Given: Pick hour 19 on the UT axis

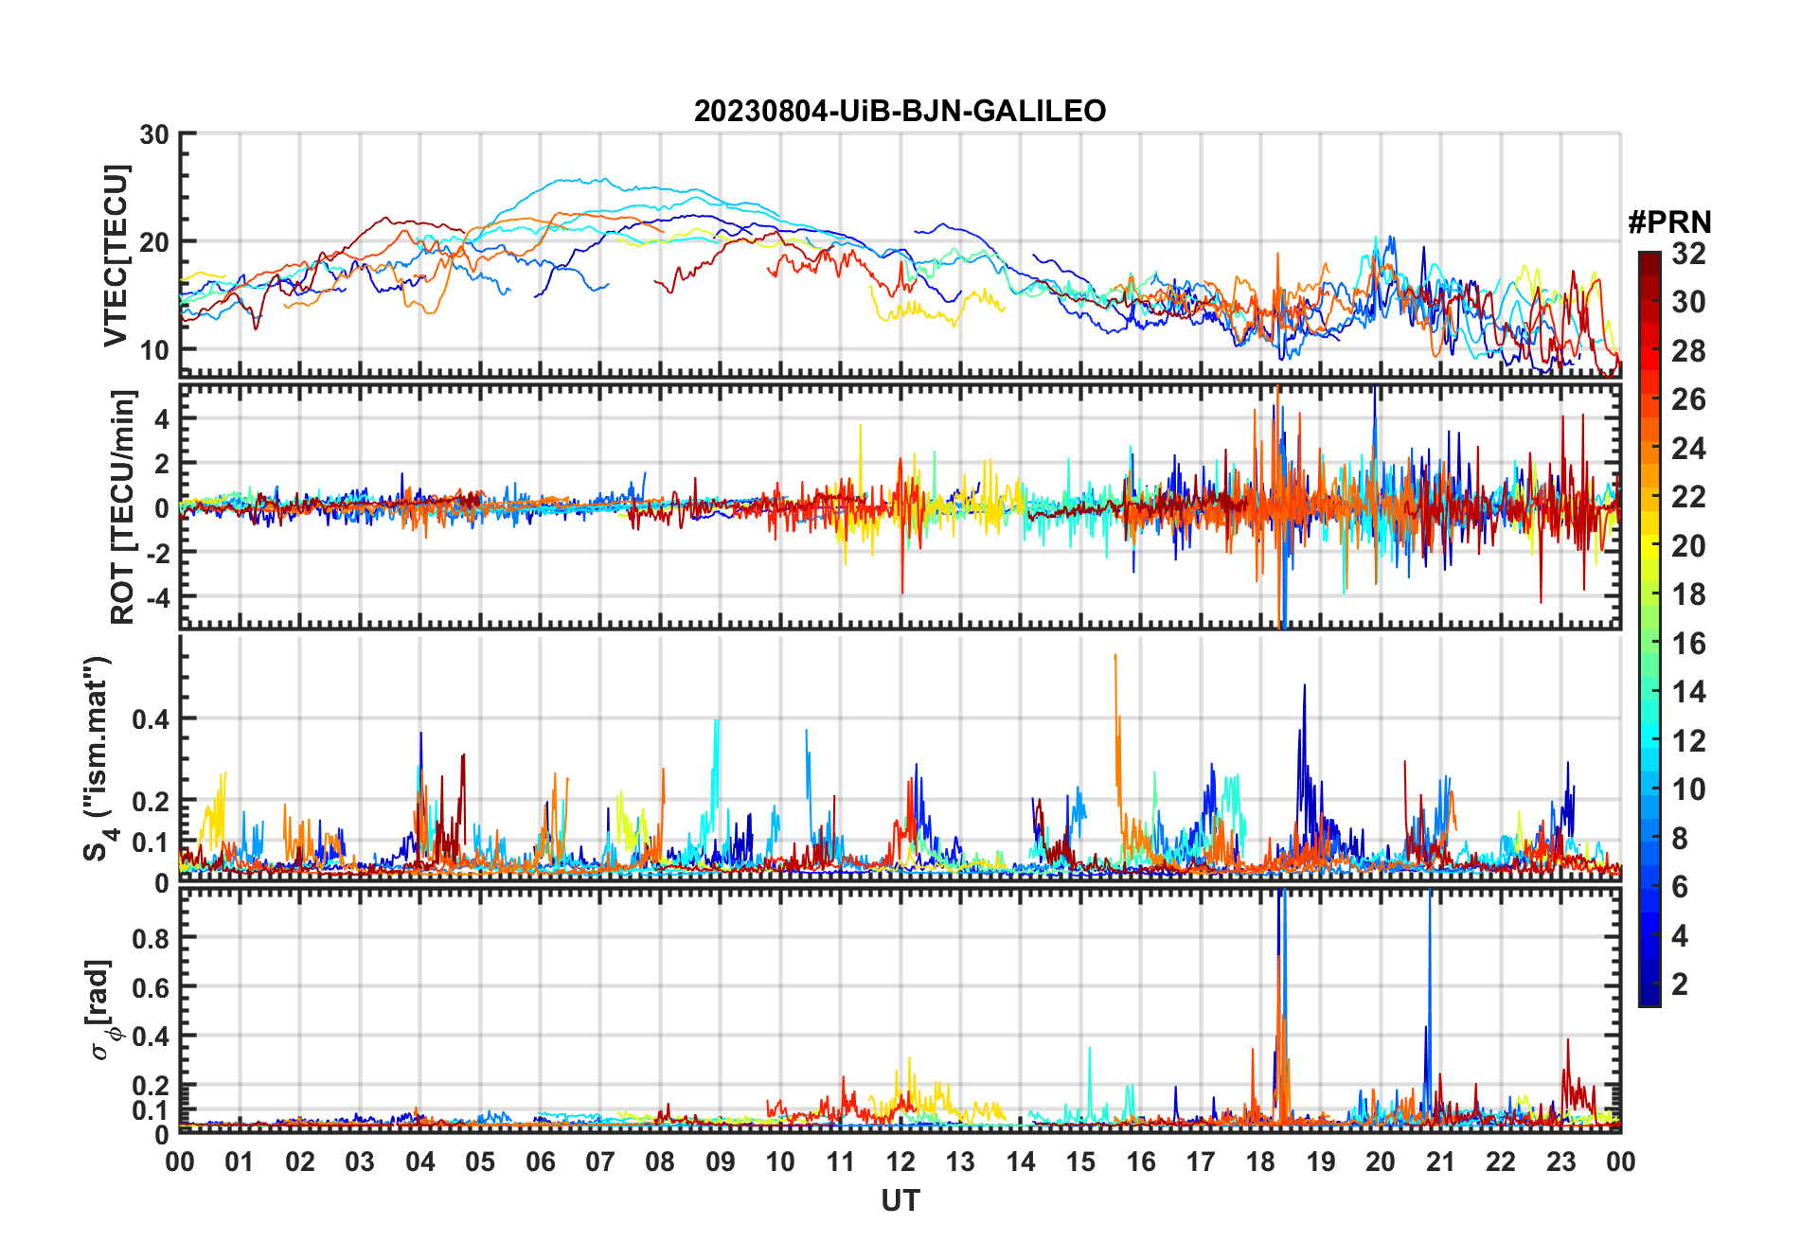Looking at the screenshot, I should 1321,1161.
